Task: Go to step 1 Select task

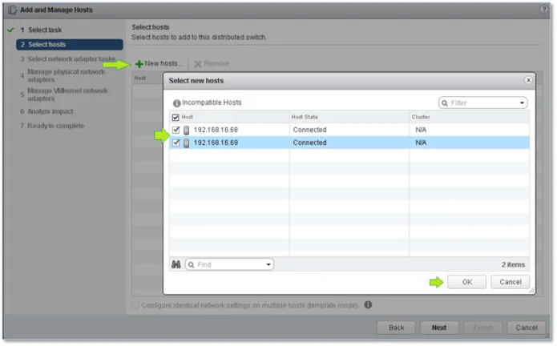Action: pos(41,30)
